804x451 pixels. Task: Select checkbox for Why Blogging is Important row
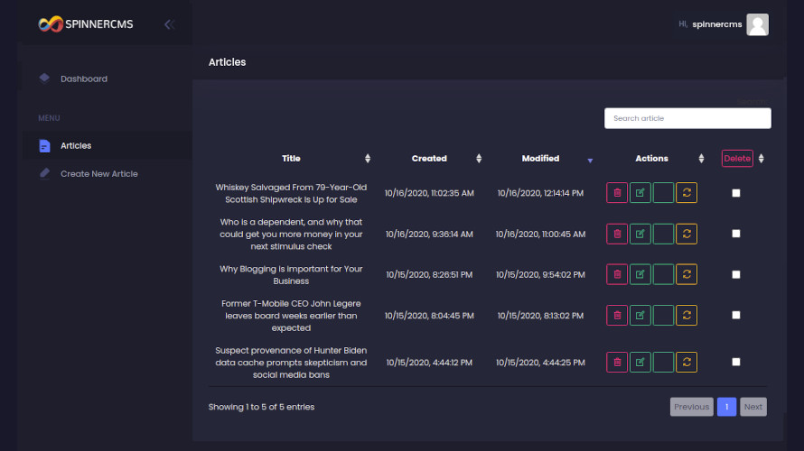tap(736, 274)
